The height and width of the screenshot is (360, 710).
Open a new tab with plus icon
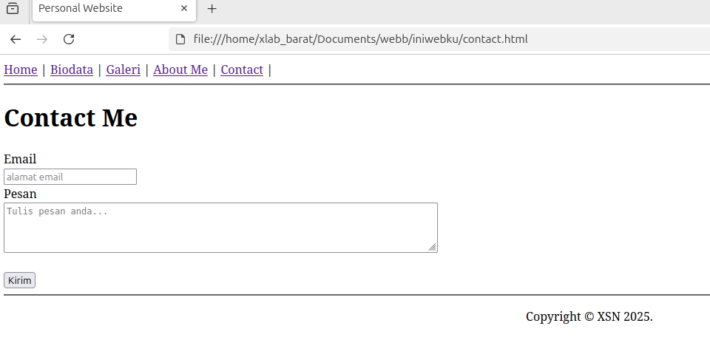[212, 9]
